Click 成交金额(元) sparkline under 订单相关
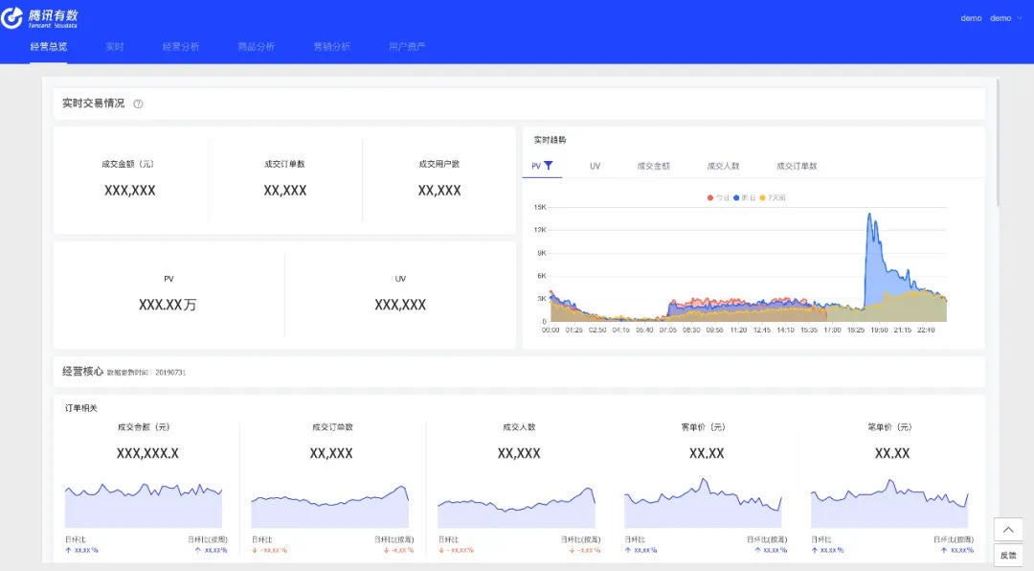This screenshot has height=571, width=1034. (x=143, y=505)
